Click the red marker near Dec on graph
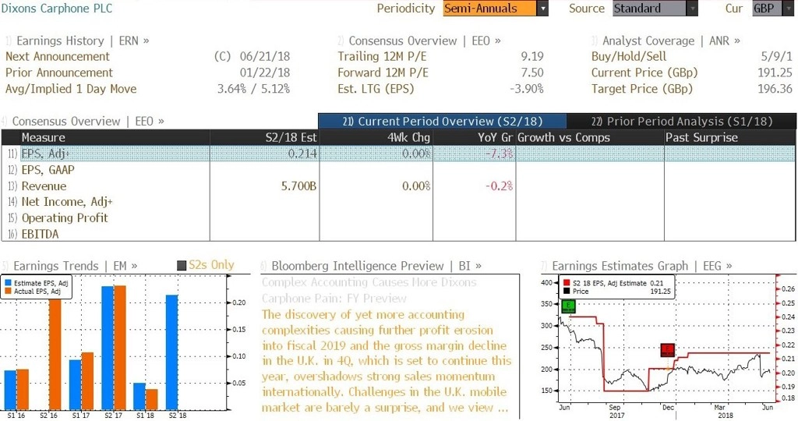The image size is (798, 421). [x=668, y=350]
